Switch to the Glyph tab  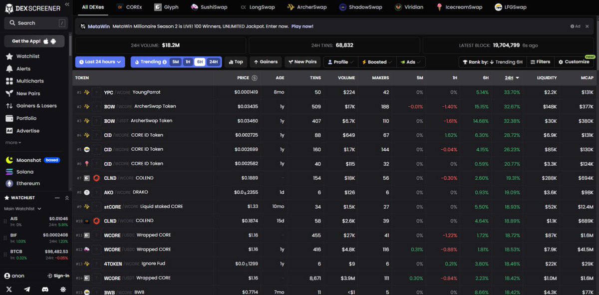[166, 7]
